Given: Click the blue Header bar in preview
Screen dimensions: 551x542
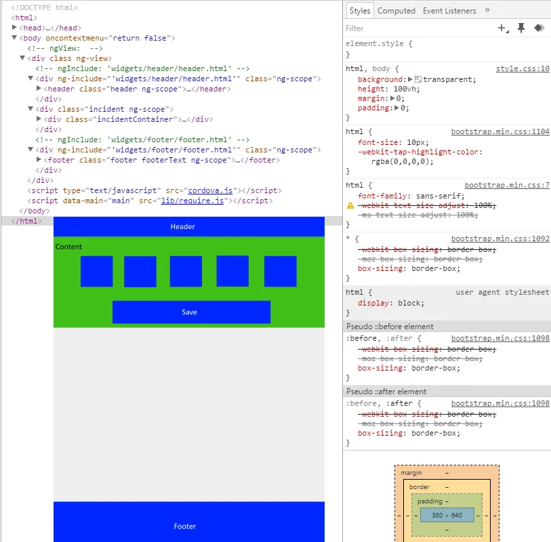Looking at the screenshot, I should pos(189,226).
